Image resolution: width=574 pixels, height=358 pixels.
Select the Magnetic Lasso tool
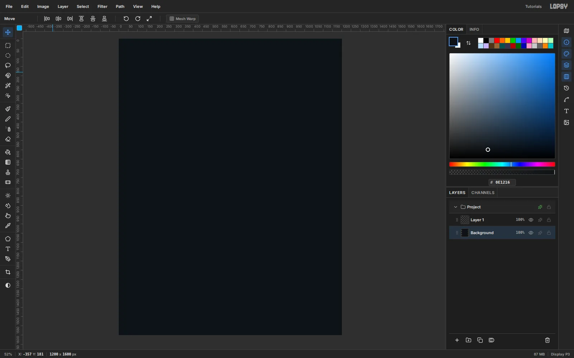click(x=8, y=76)
